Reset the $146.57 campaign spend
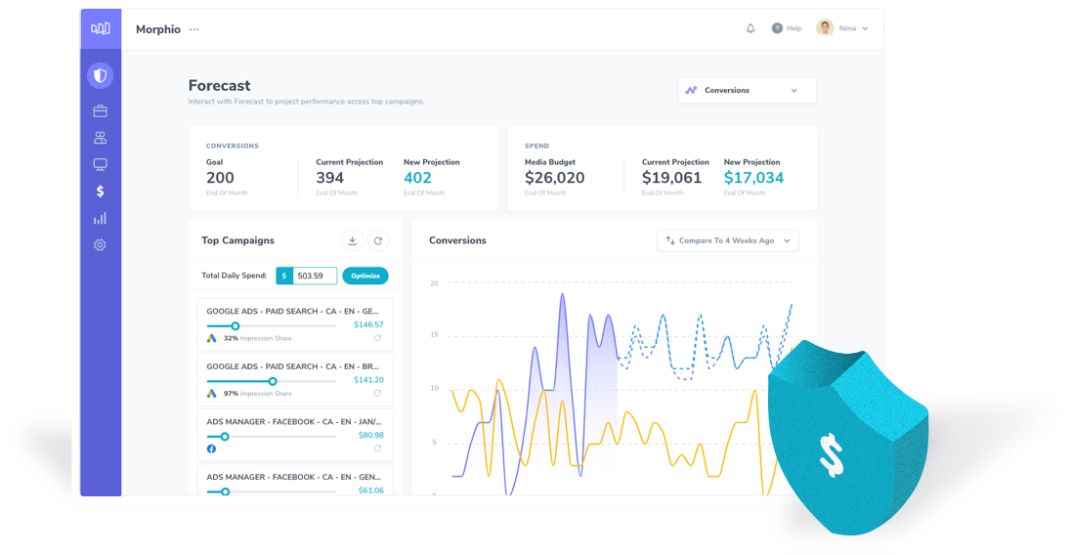This screenshot has width=1071, height=555. 377,338
